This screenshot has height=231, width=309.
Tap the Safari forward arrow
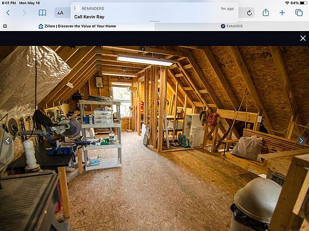24,13
